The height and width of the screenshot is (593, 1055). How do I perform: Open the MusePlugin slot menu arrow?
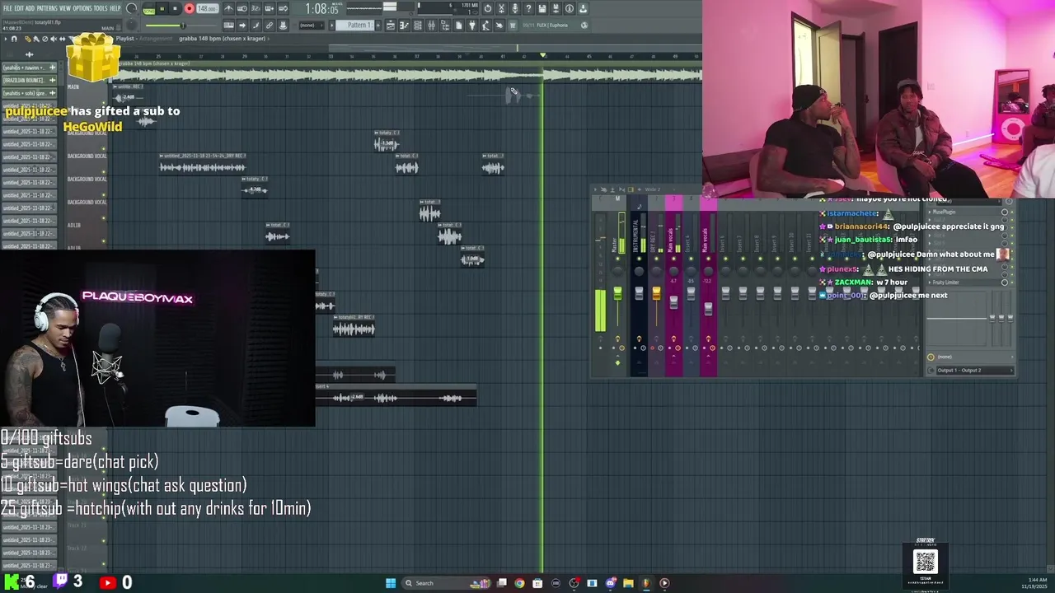[x=930, y=212]
